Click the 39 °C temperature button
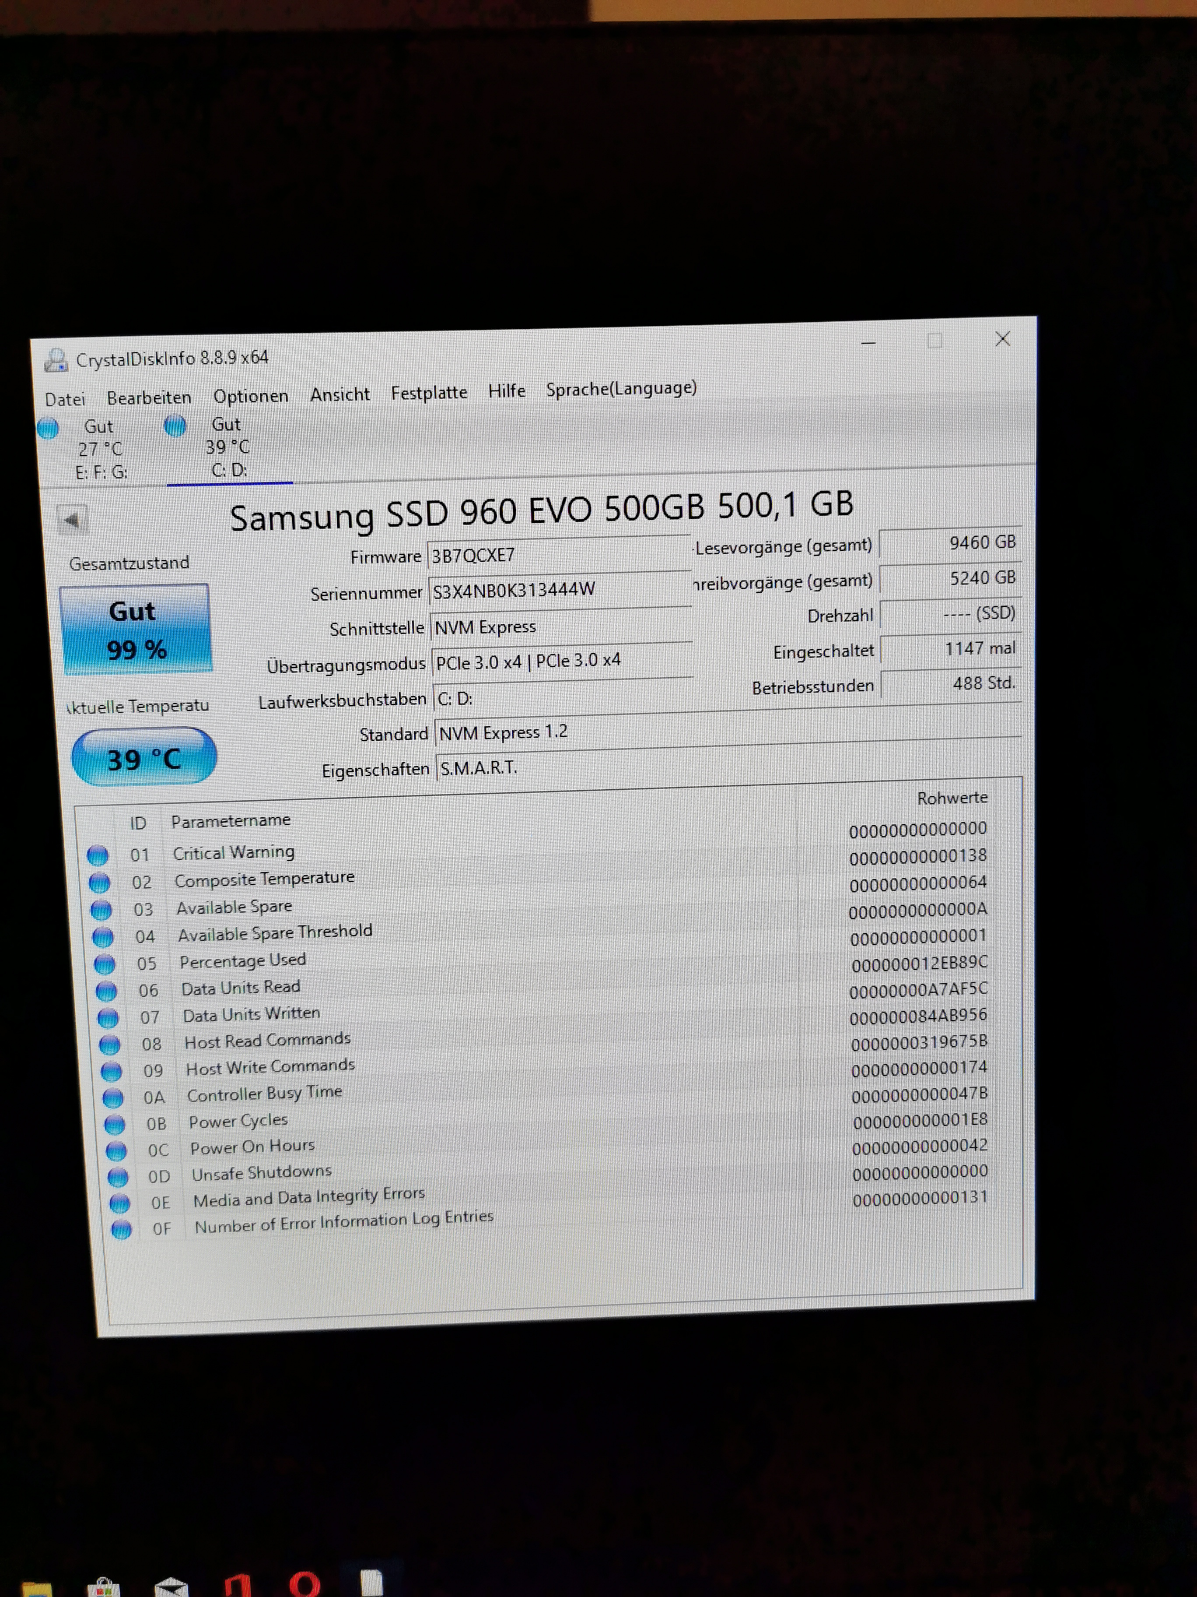 [143, 758]
